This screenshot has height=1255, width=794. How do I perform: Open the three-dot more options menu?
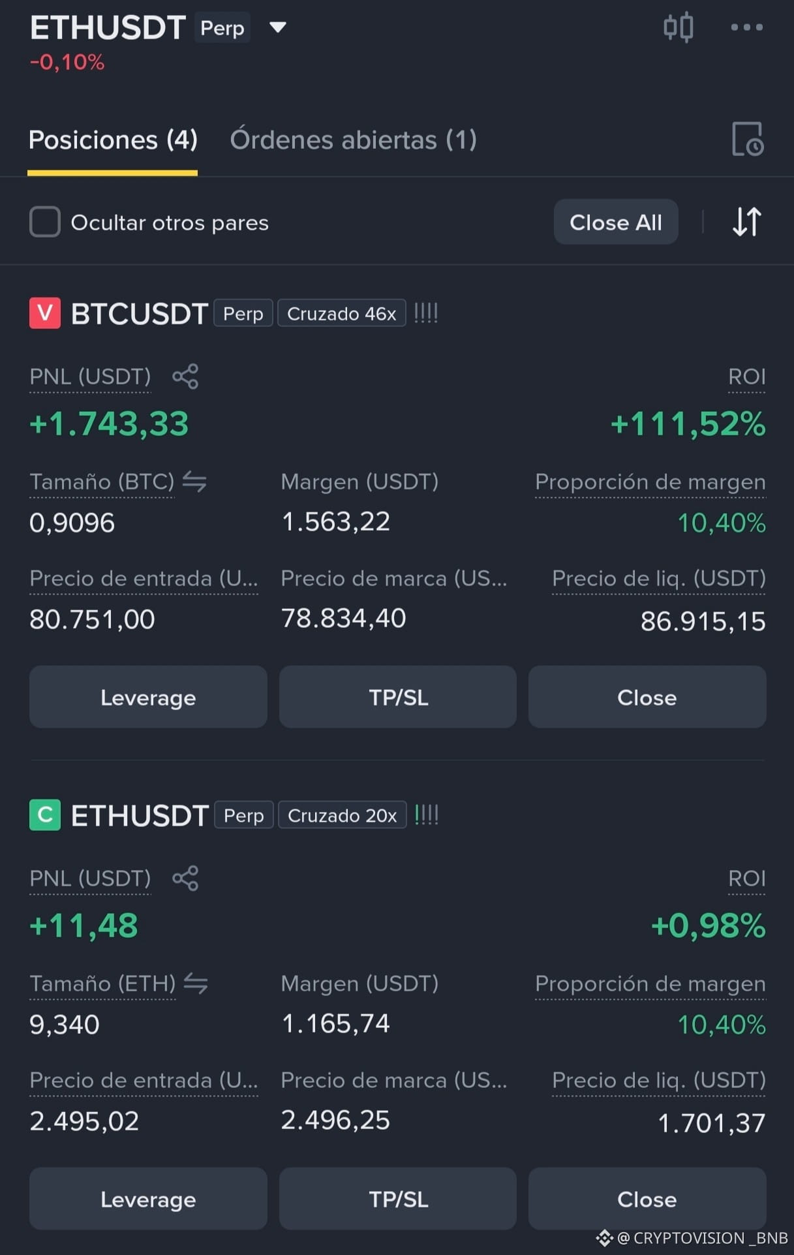tap(746, 27)
